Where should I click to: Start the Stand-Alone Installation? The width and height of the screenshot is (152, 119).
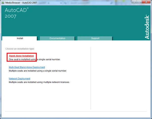21,56
